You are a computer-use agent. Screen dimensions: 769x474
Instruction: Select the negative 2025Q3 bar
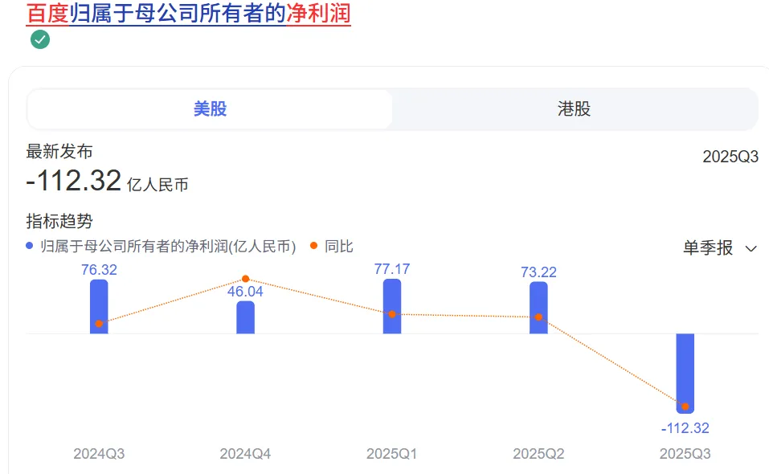685,374
